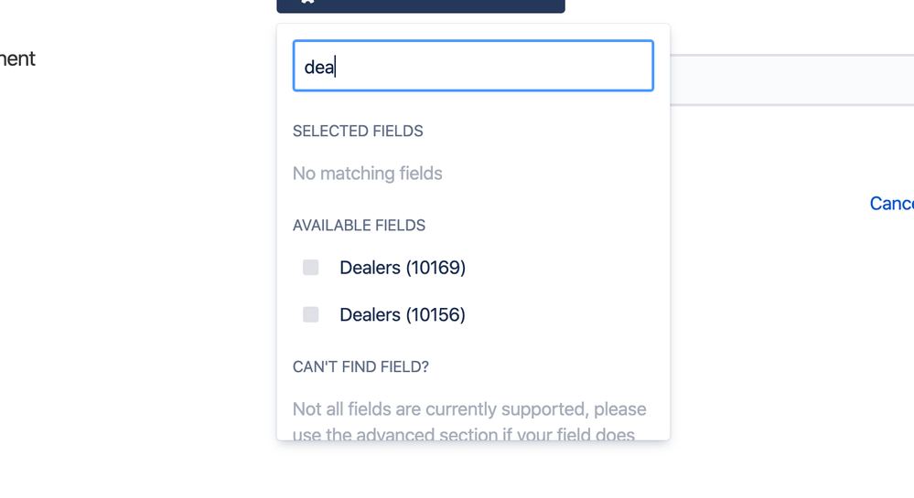Click the word 'Dealers' in the 10169 entry
The width and height of the screenshot is (914, 498).
pyautogui.click(x=371, y=268)
